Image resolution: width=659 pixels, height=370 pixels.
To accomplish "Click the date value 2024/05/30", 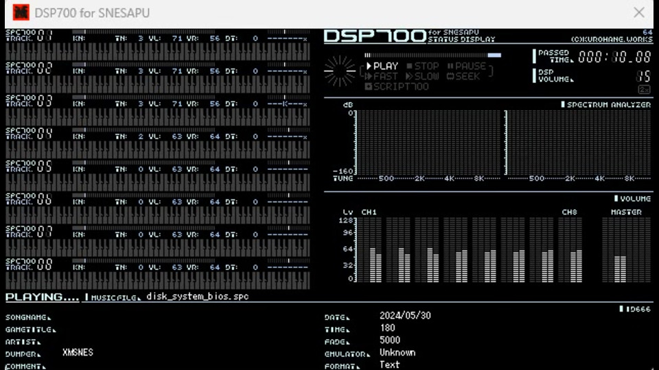I will [405, 315].
